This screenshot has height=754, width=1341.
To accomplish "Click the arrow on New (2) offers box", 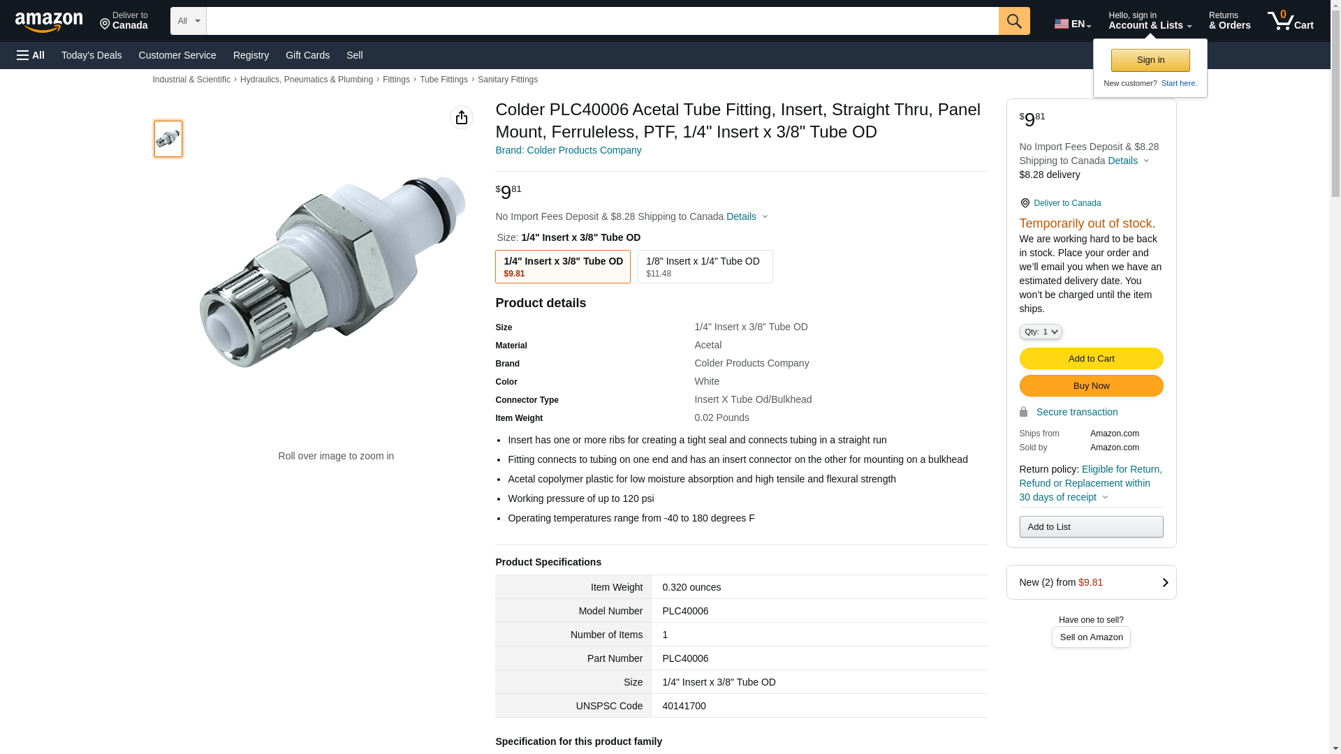I will [1165, 583].
